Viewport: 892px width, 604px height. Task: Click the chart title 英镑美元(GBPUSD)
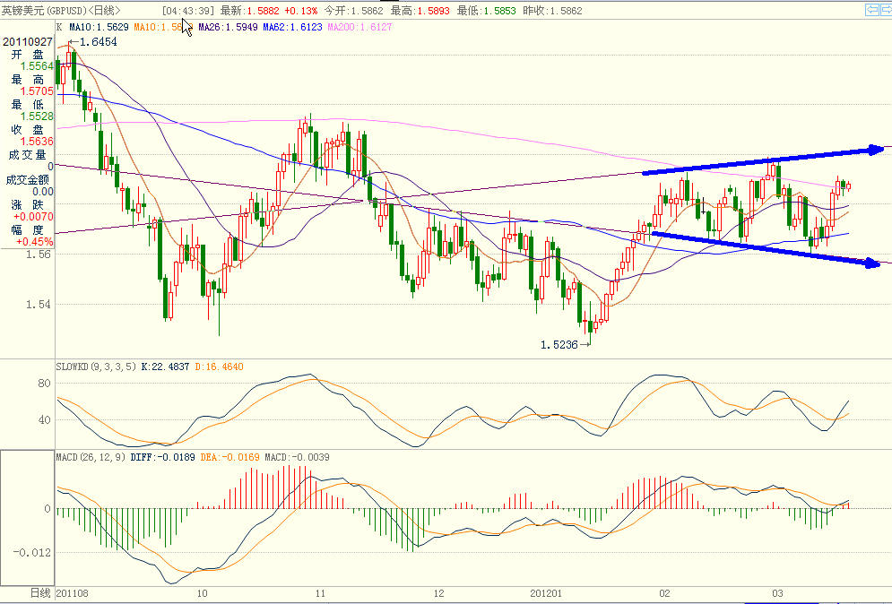(44, 11)
